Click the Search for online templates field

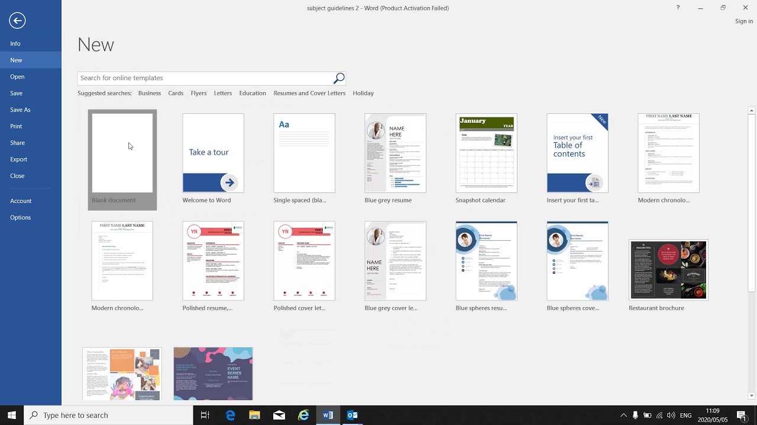[205, 78]
